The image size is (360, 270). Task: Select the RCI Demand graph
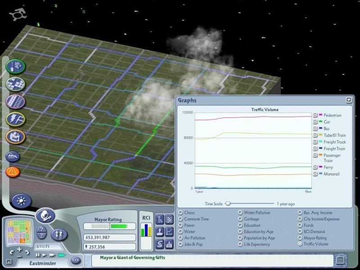(300, 232)
